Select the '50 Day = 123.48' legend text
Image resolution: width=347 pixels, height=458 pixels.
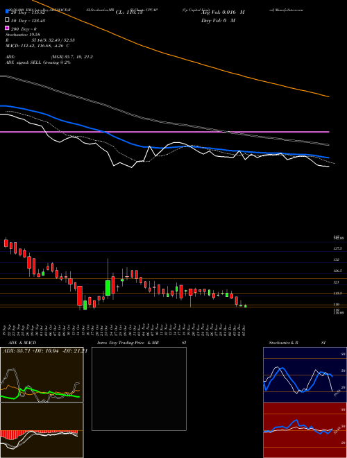point(28,20)
